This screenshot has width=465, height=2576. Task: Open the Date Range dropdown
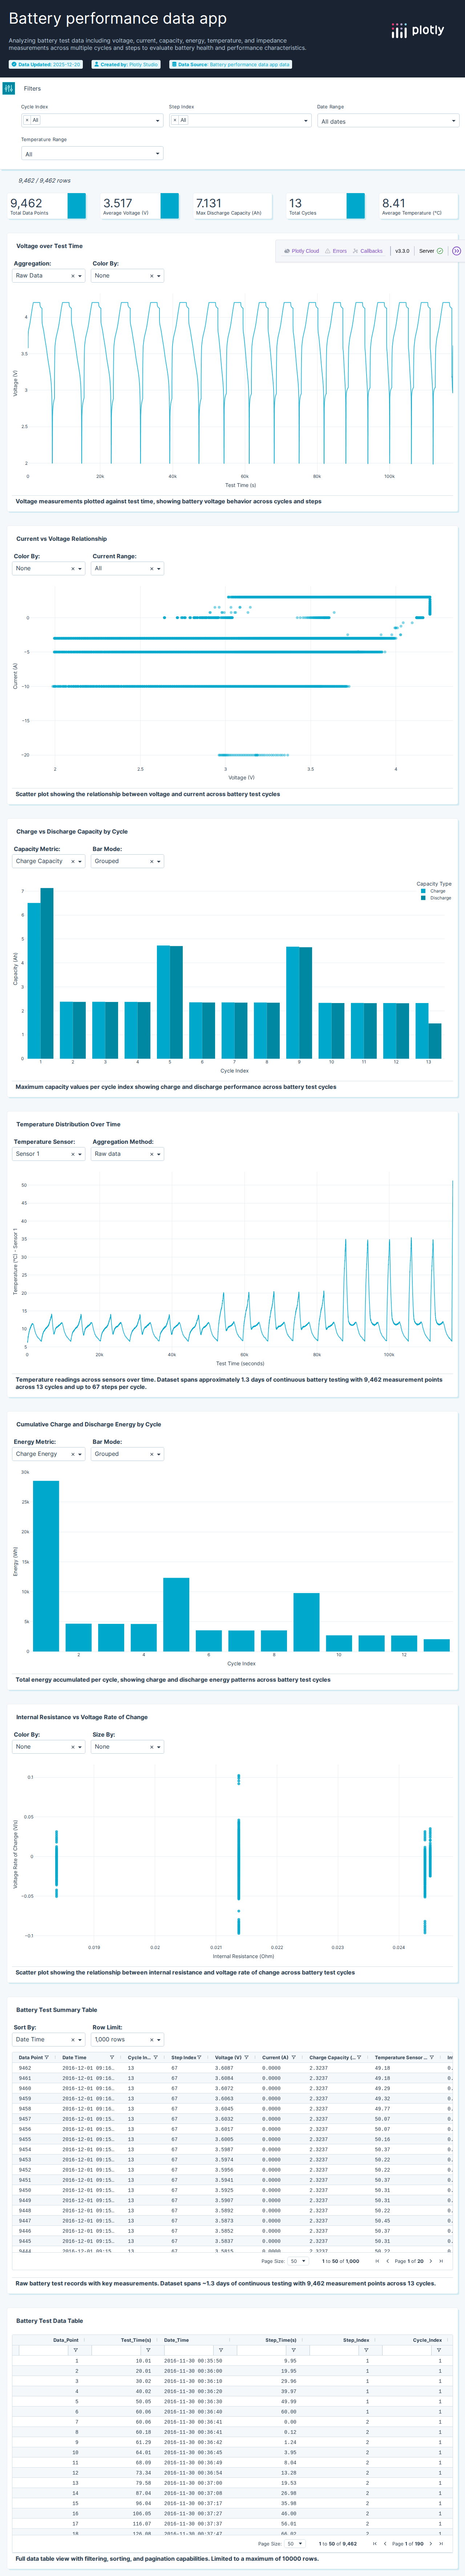click(x=387, y=121)
